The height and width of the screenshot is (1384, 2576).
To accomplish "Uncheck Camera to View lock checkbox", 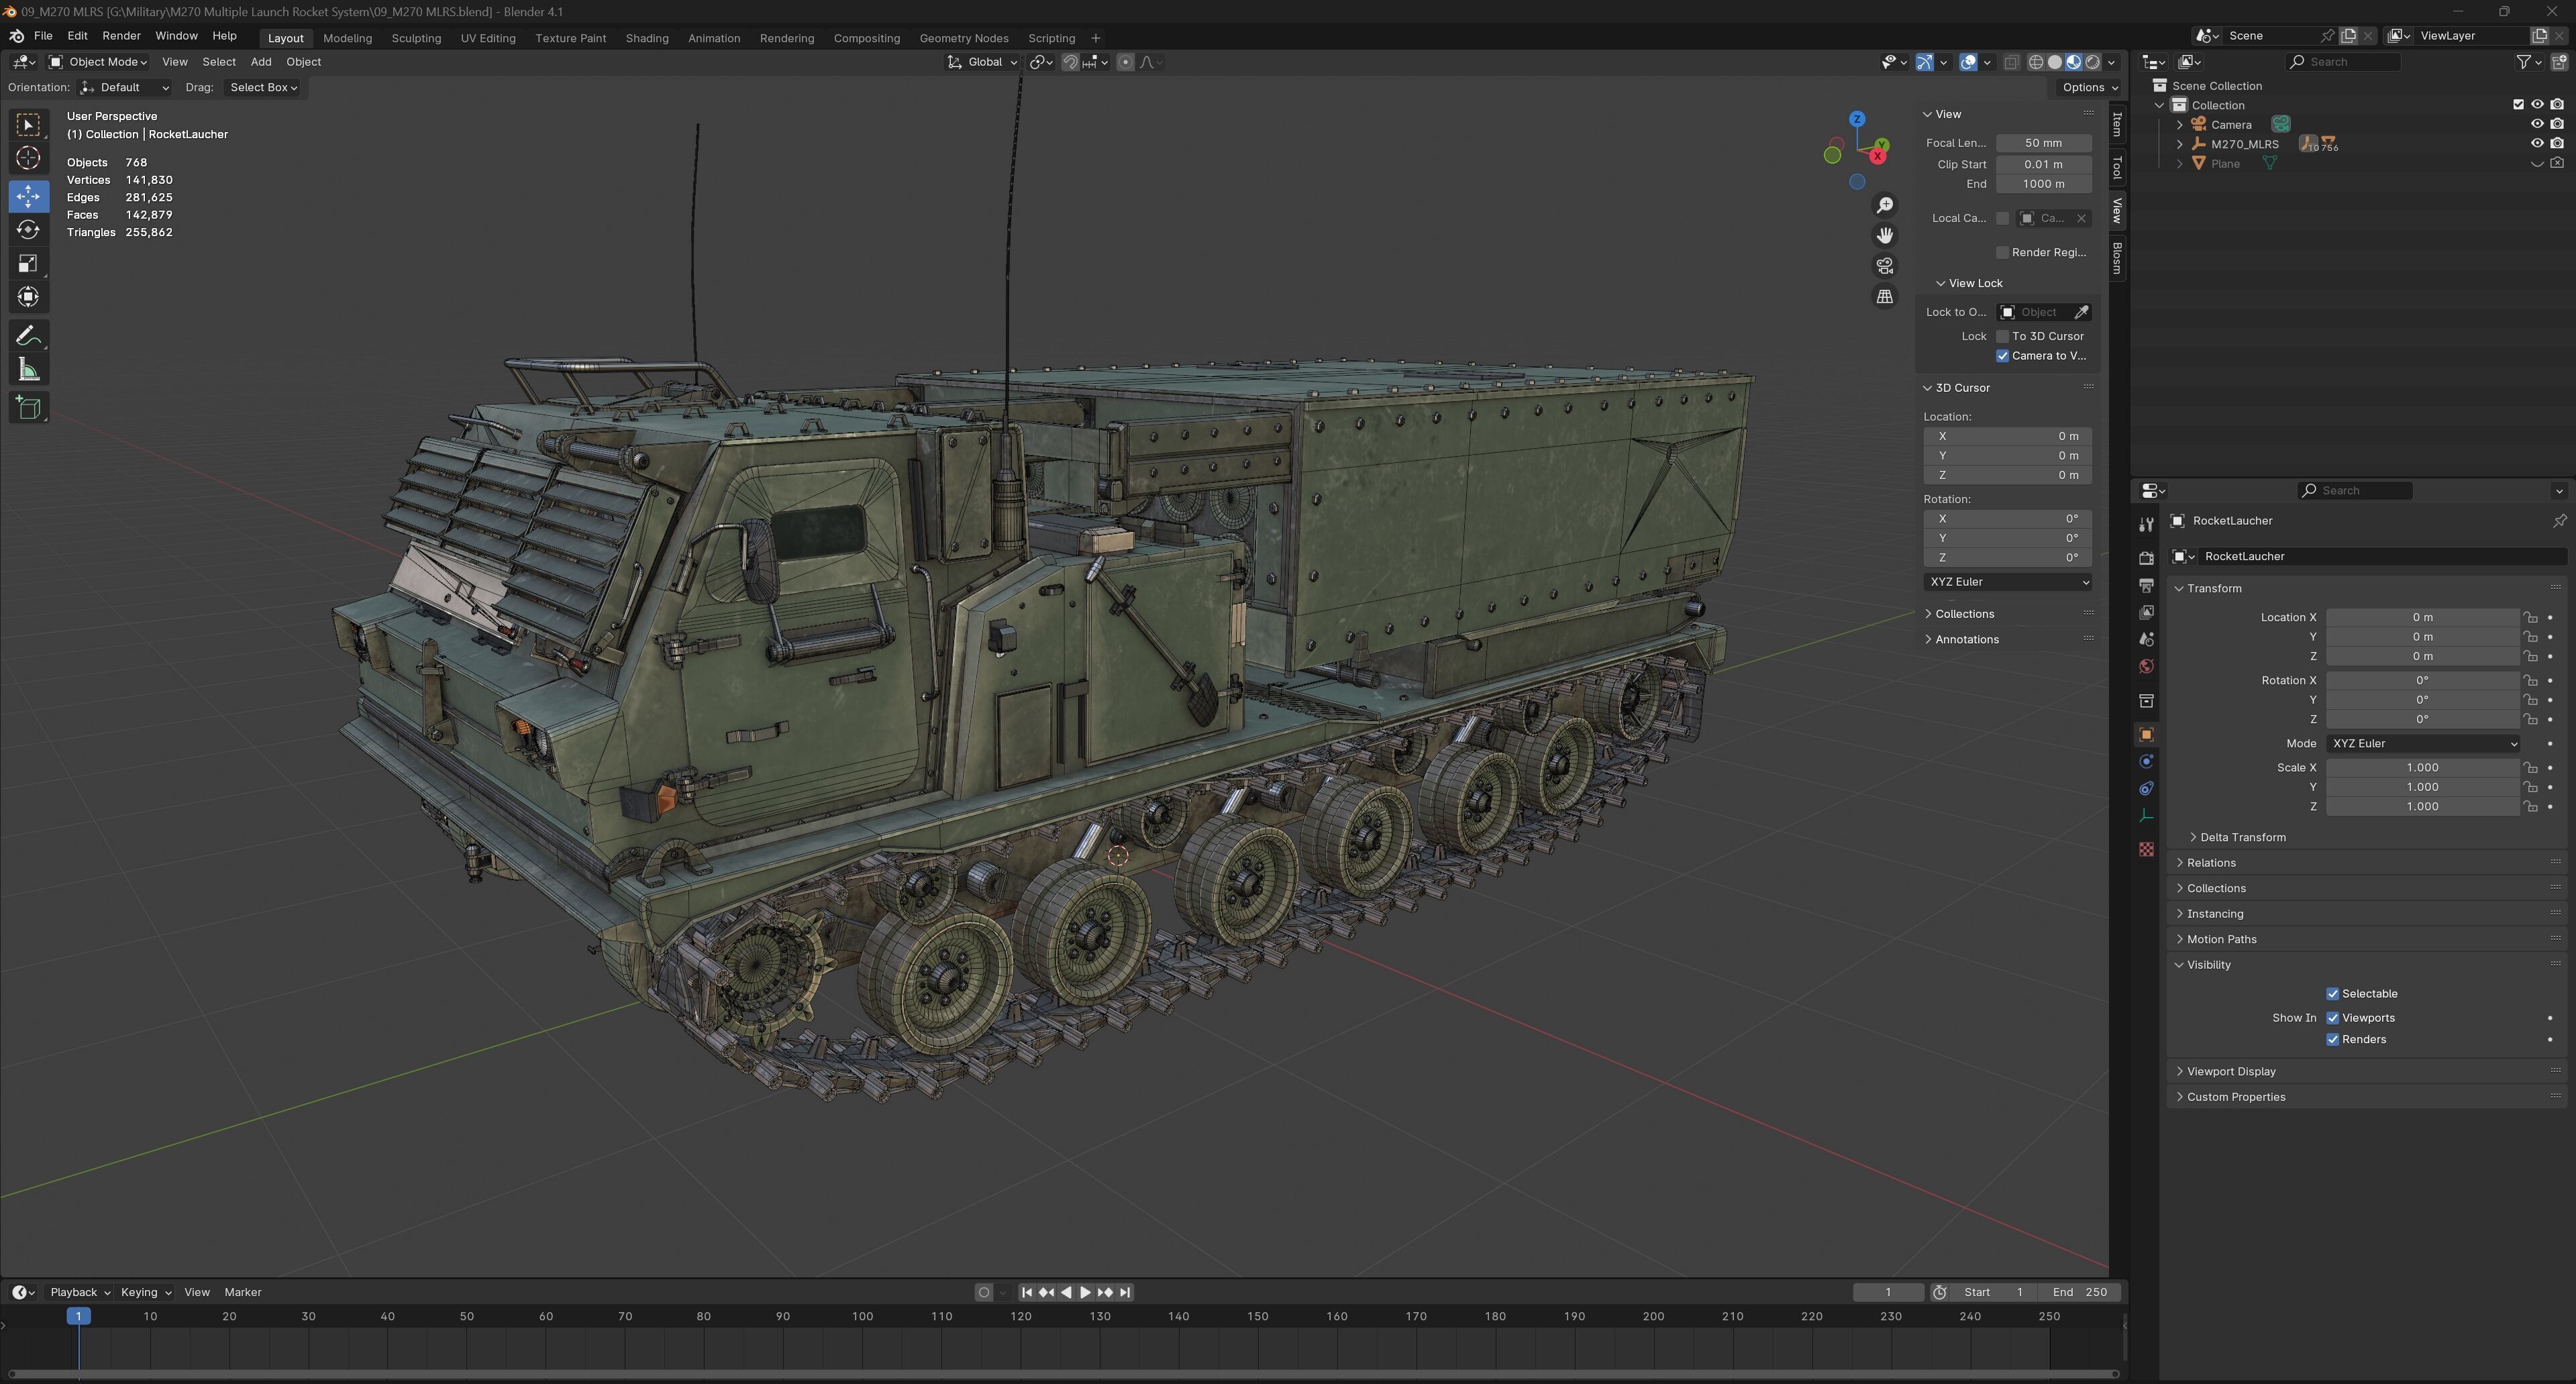I will coord(2002,356).
